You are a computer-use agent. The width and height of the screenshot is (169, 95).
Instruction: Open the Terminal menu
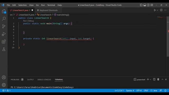(51, 5)
